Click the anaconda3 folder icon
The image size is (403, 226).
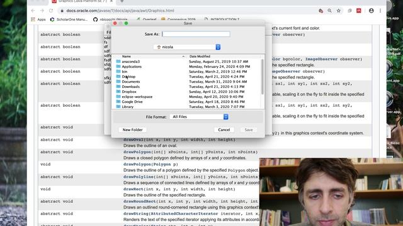click(x=118, y=62)
